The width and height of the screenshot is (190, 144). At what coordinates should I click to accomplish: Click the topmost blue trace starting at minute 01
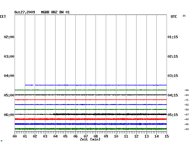pyautogui.click(x=96, y=85)
